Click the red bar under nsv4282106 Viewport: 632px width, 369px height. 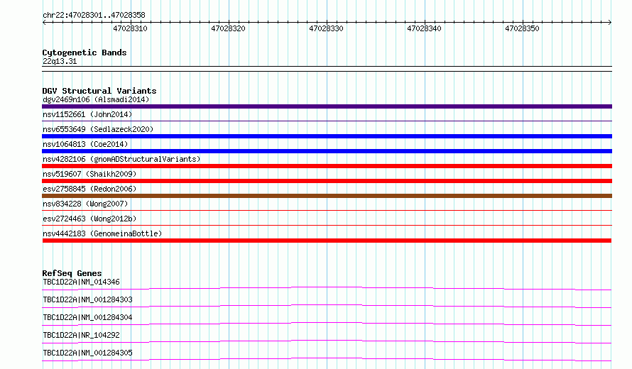click(x=327, y=166)
